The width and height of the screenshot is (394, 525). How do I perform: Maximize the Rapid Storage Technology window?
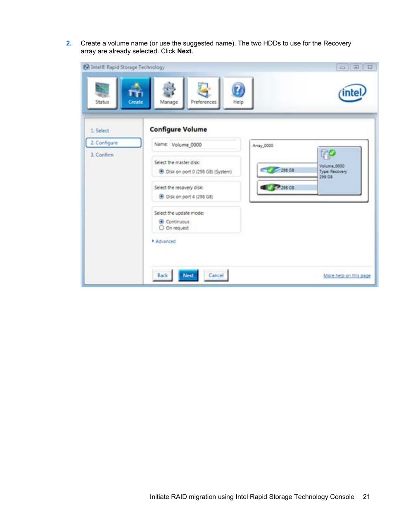click(x=356, y=67)
